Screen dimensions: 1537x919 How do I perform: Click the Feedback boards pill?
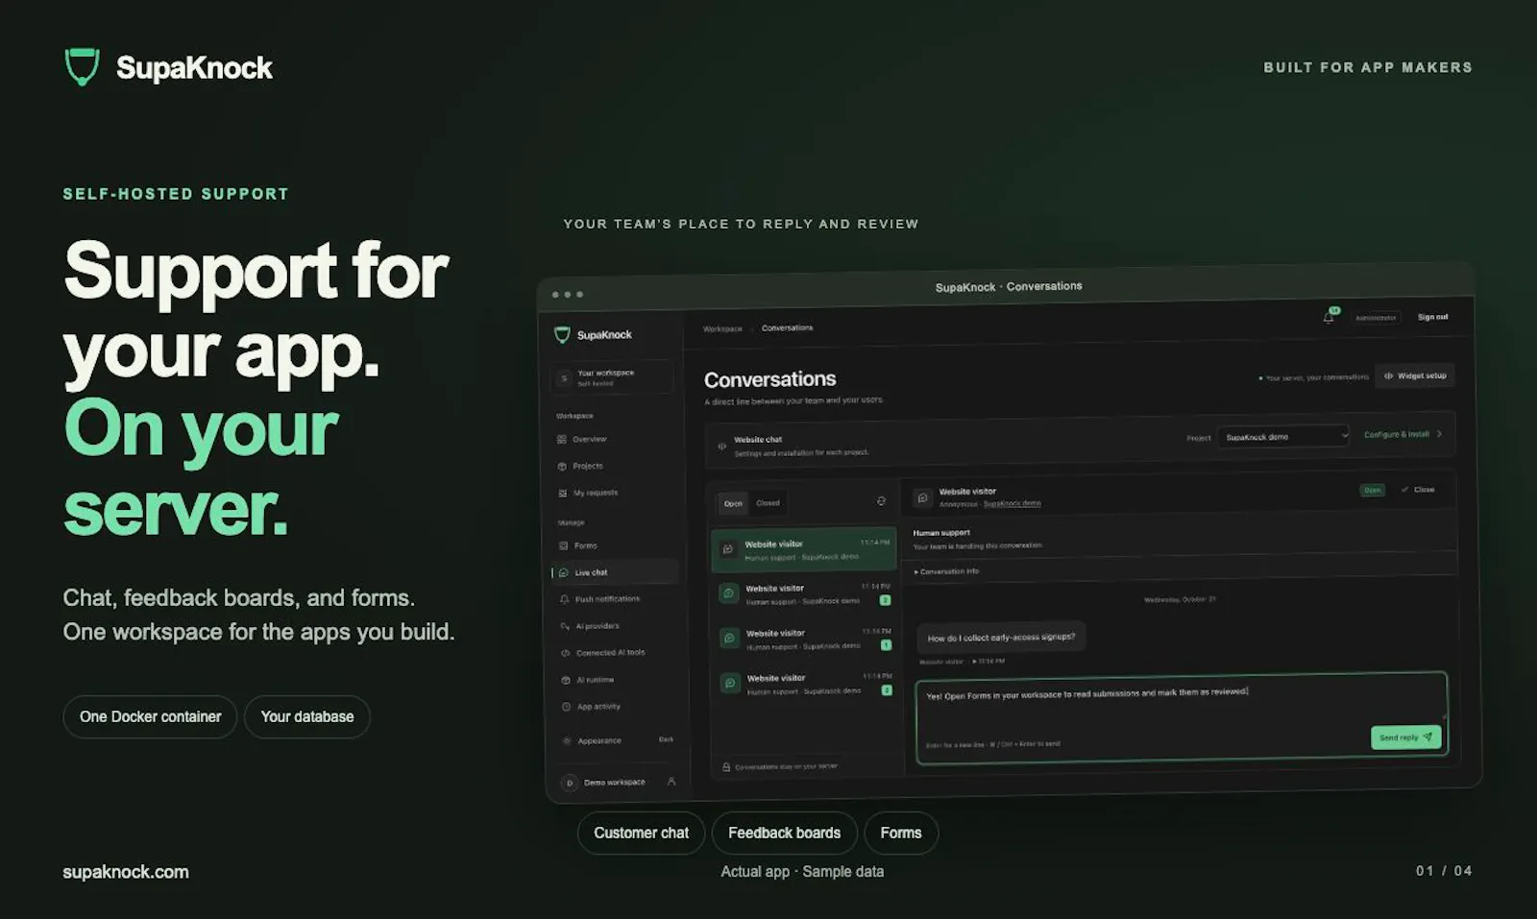tap(784, 833)
